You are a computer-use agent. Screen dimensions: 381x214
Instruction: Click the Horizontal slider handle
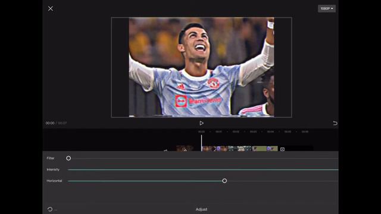pos(224,181)
